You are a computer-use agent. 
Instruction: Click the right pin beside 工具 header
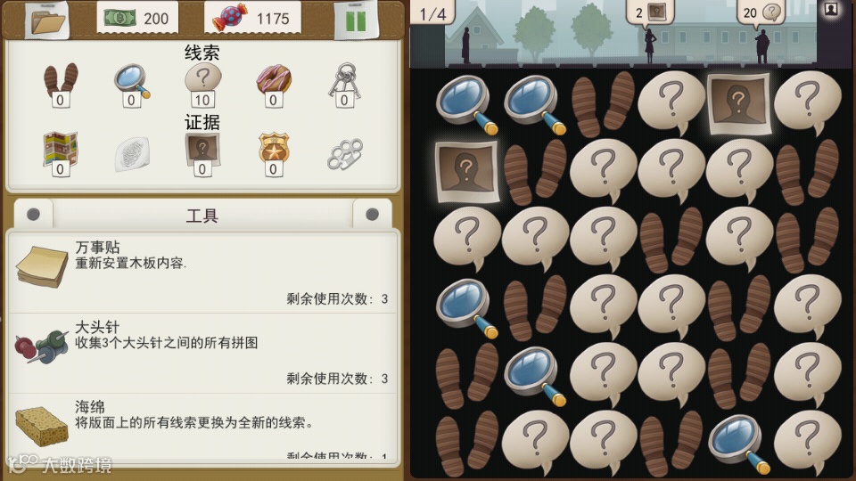tap(373, 215)
